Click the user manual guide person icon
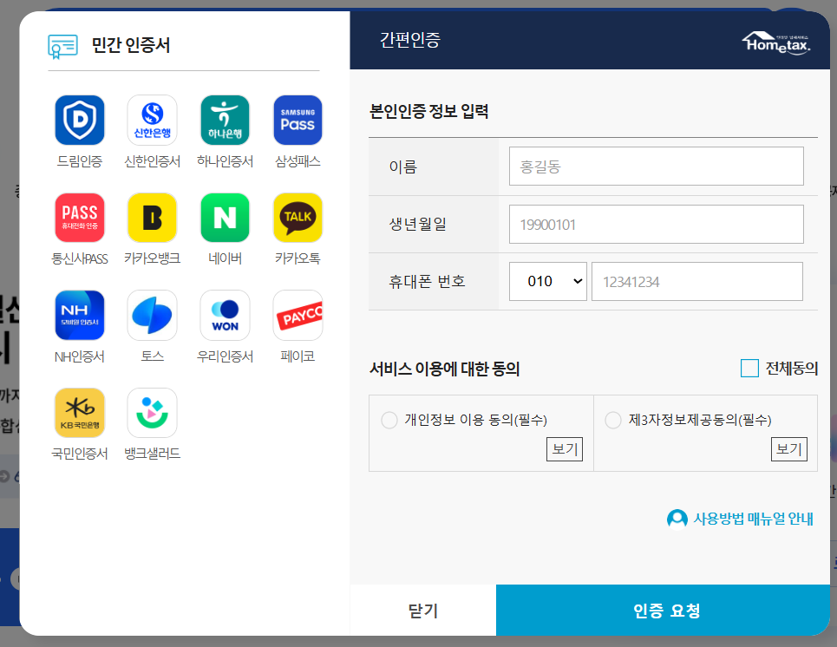 tap(677, 519)
